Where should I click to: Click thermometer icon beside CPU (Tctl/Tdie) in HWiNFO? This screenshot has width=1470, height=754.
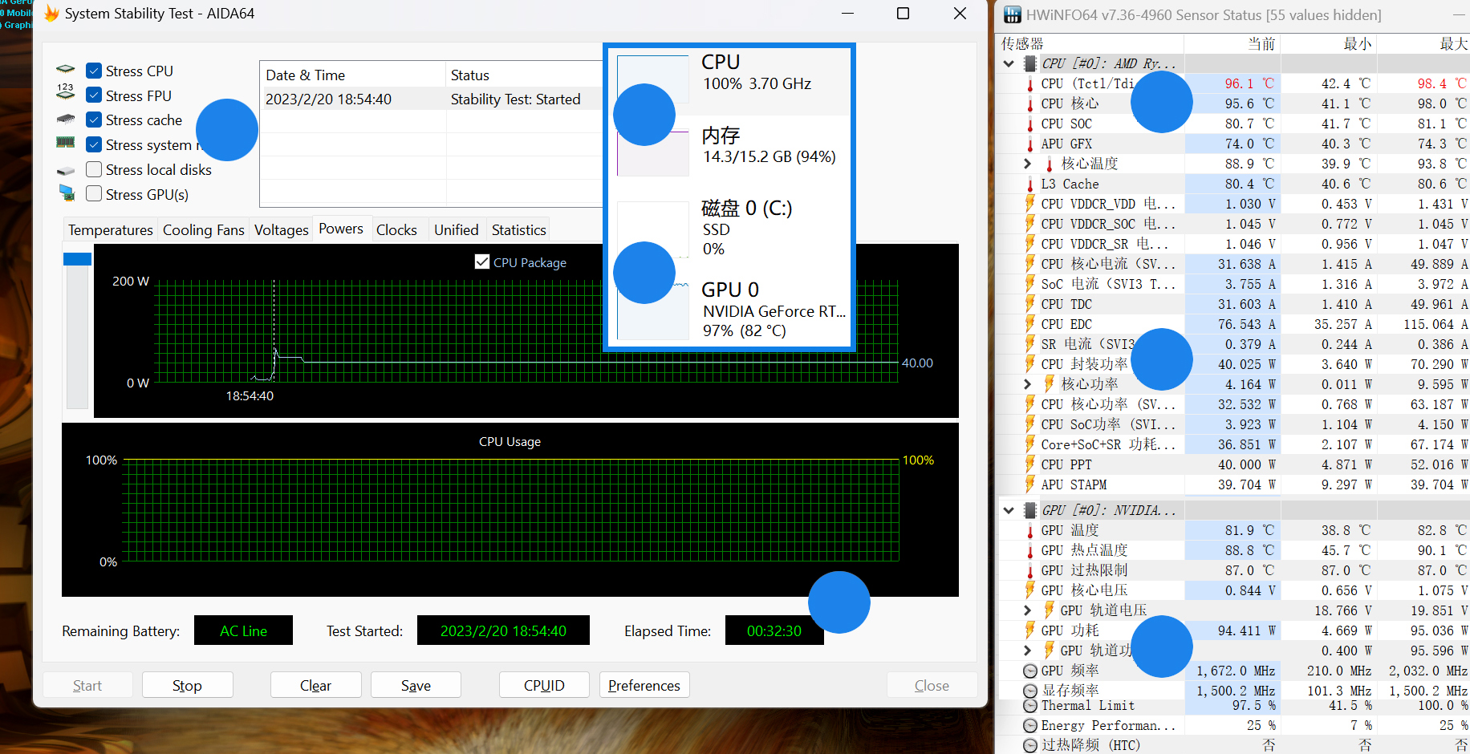(1030, 83)
